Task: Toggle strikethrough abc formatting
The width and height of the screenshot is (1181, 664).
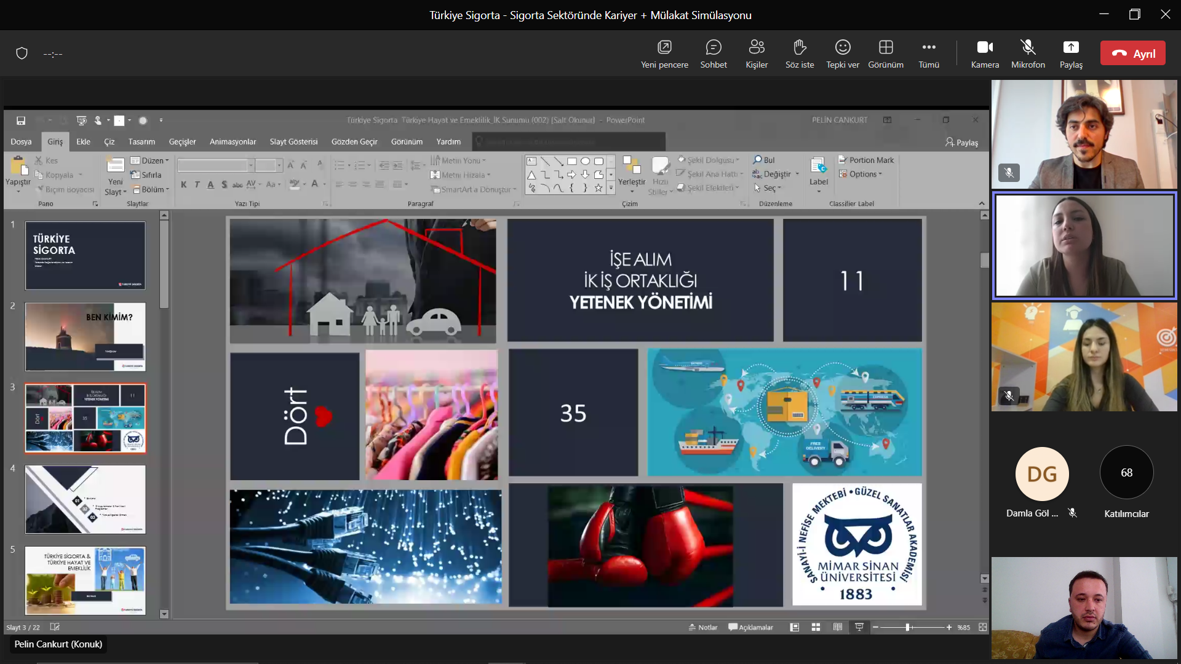Action: tap(237, 184)
